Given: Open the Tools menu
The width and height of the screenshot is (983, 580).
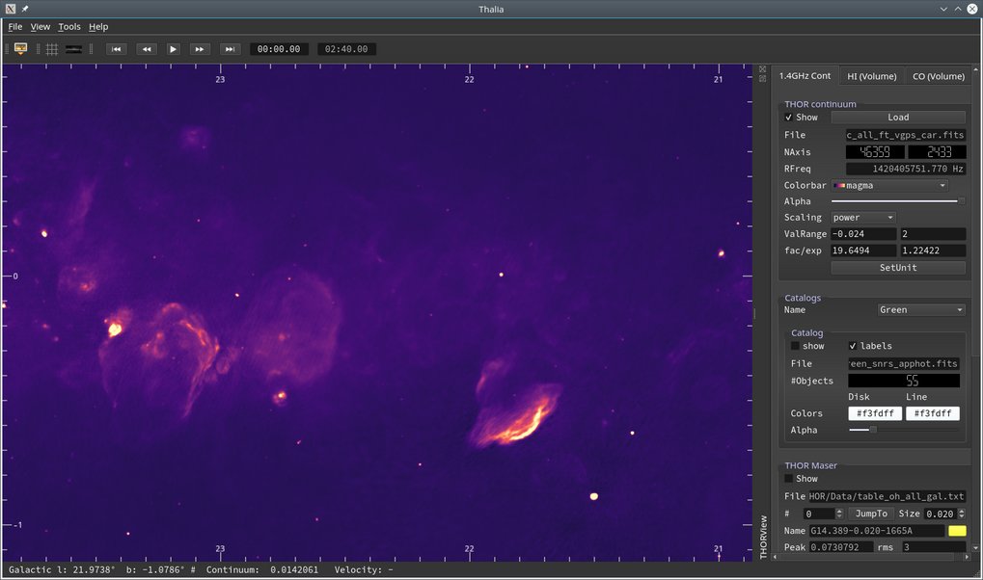Looking at the screenshot, I should [69, 27].
